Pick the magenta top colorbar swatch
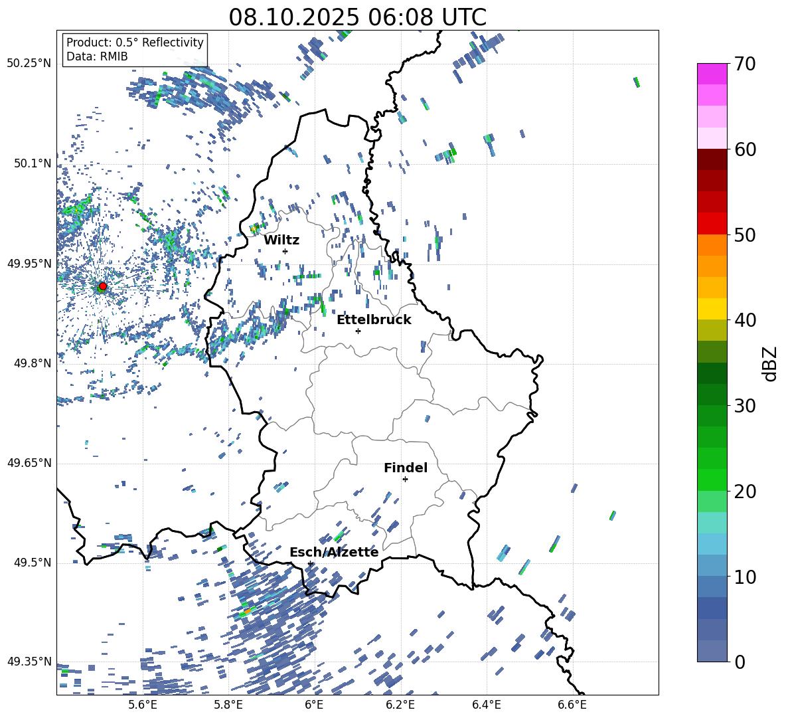Screen dimensions: 786x718 [712, 74]
